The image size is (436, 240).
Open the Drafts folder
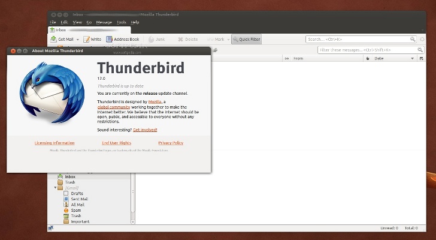click(77, 194)
